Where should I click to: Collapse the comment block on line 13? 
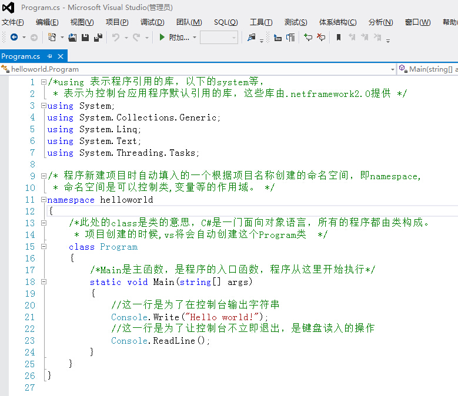point(44,223)
